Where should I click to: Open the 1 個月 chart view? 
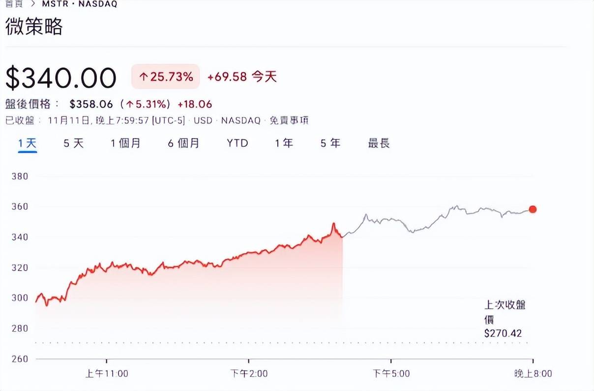coord(125,143)
